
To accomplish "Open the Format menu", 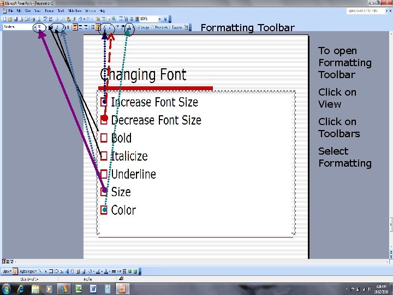I will (x=49, y=11).
